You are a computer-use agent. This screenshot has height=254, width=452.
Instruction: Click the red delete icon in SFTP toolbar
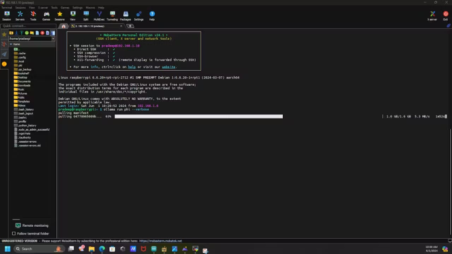(x=42, y=33)
